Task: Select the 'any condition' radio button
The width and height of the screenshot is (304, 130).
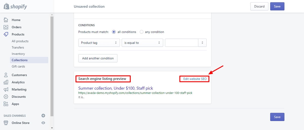Action: 142,32
